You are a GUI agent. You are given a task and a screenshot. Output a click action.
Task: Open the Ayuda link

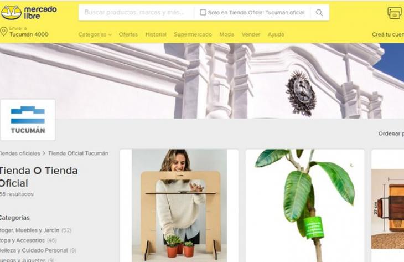tap(276, 34)
